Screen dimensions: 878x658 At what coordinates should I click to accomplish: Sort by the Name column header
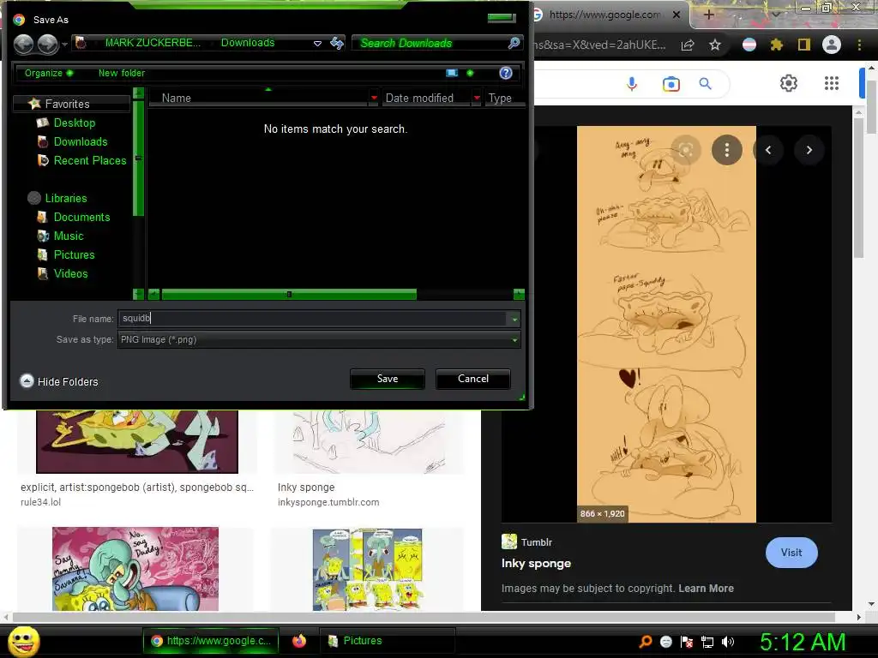coord(177,98)
